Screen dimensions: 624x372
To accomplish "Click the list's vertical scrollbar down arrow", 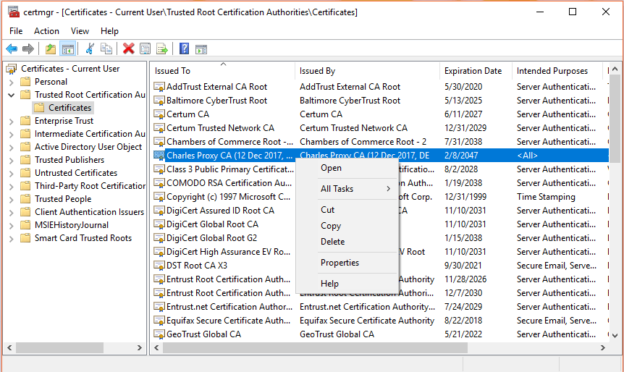I will click(x=615, y=335).
